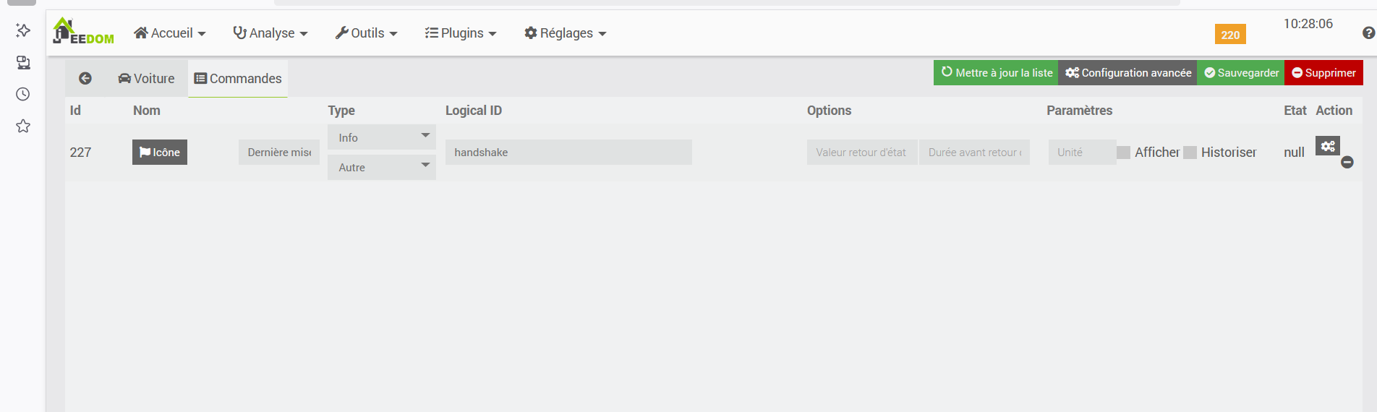Open the Plugins menu
The width and height of the screenshot is (1377, 412).
461,33
